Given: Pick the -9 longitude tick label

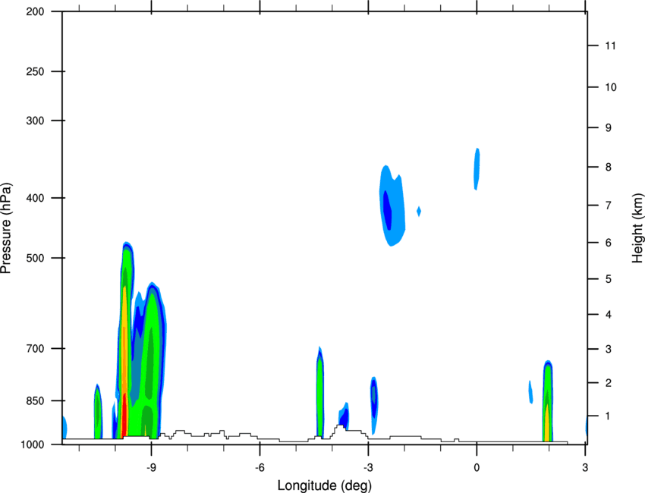Looking at the screenshot, I should click(x=151, y=467).
